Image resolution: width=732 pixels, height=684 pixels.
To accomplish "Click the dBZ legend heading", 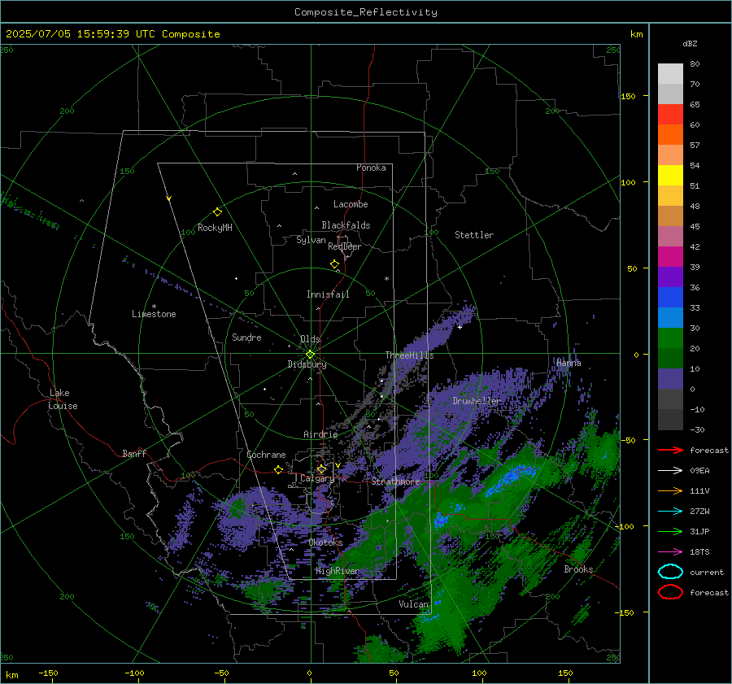I will 690,43.
